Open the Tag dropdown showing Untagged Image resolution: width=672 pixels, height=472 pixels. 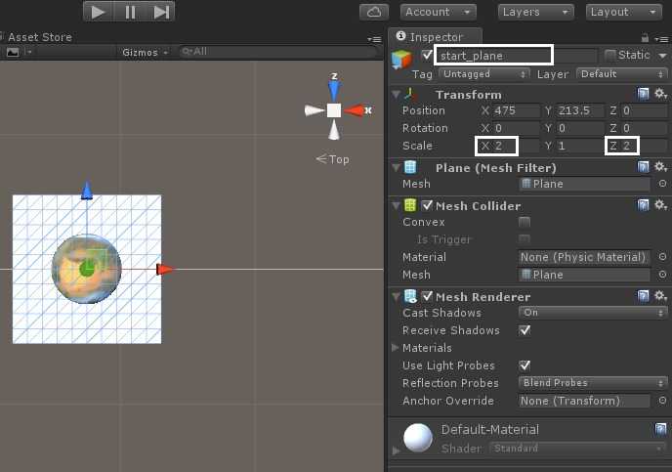pyautogui.click(x=483, y=74)
